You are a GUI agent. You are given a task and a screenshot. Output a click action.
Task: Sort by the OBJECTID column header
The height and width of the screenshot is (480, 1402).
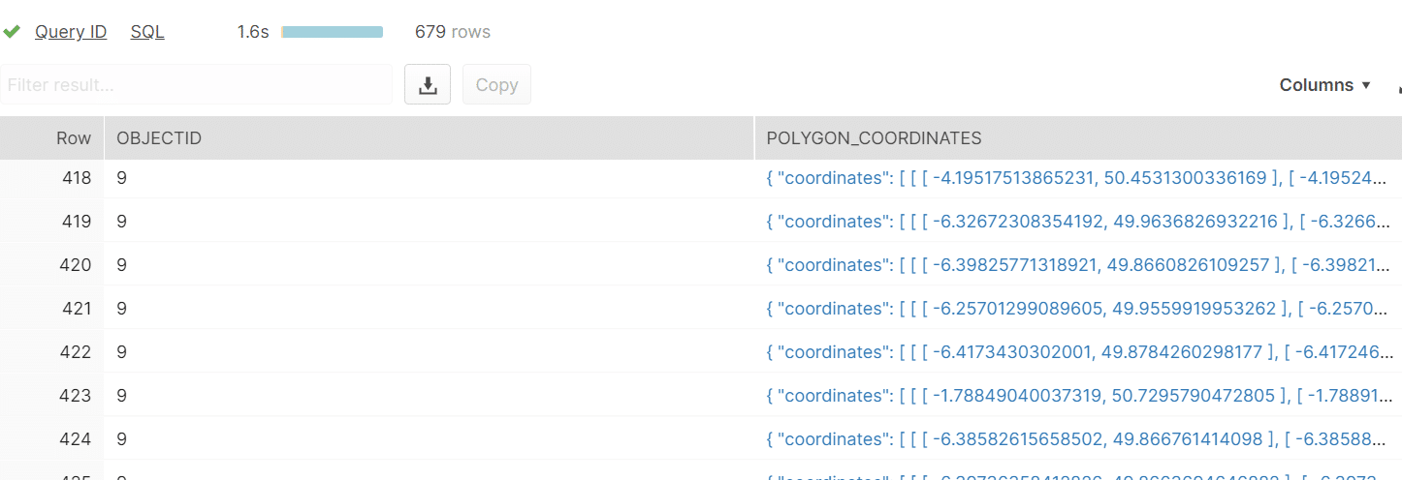click(x=429, y=138)
